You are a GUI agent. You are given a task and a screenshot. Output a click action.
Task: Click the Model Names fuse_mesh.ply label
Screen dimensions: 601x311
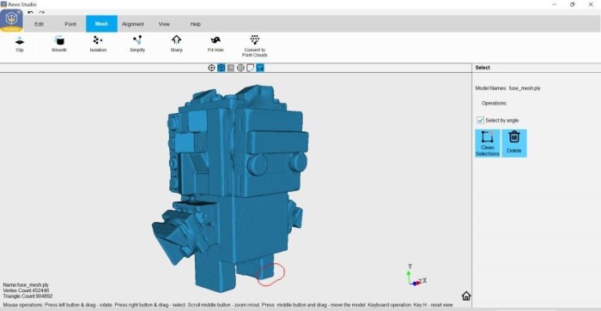click(507, 88)
